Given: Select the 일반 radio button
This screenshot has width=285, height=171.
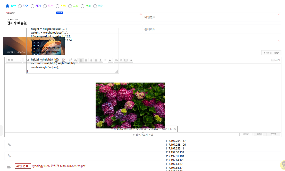Looking at the screenshot, I should pos(7,6).
